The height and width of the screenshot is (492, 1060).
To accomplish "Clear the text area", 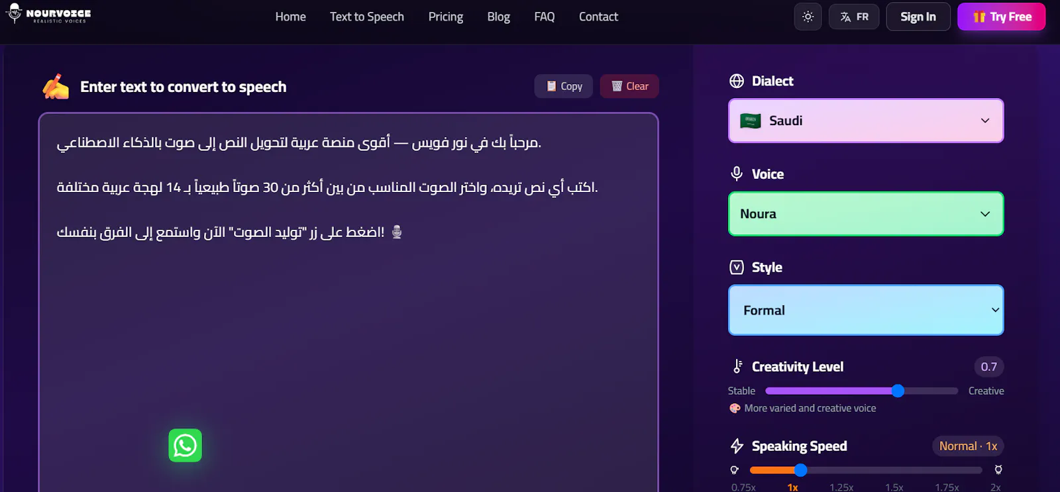I will point(629,86).
